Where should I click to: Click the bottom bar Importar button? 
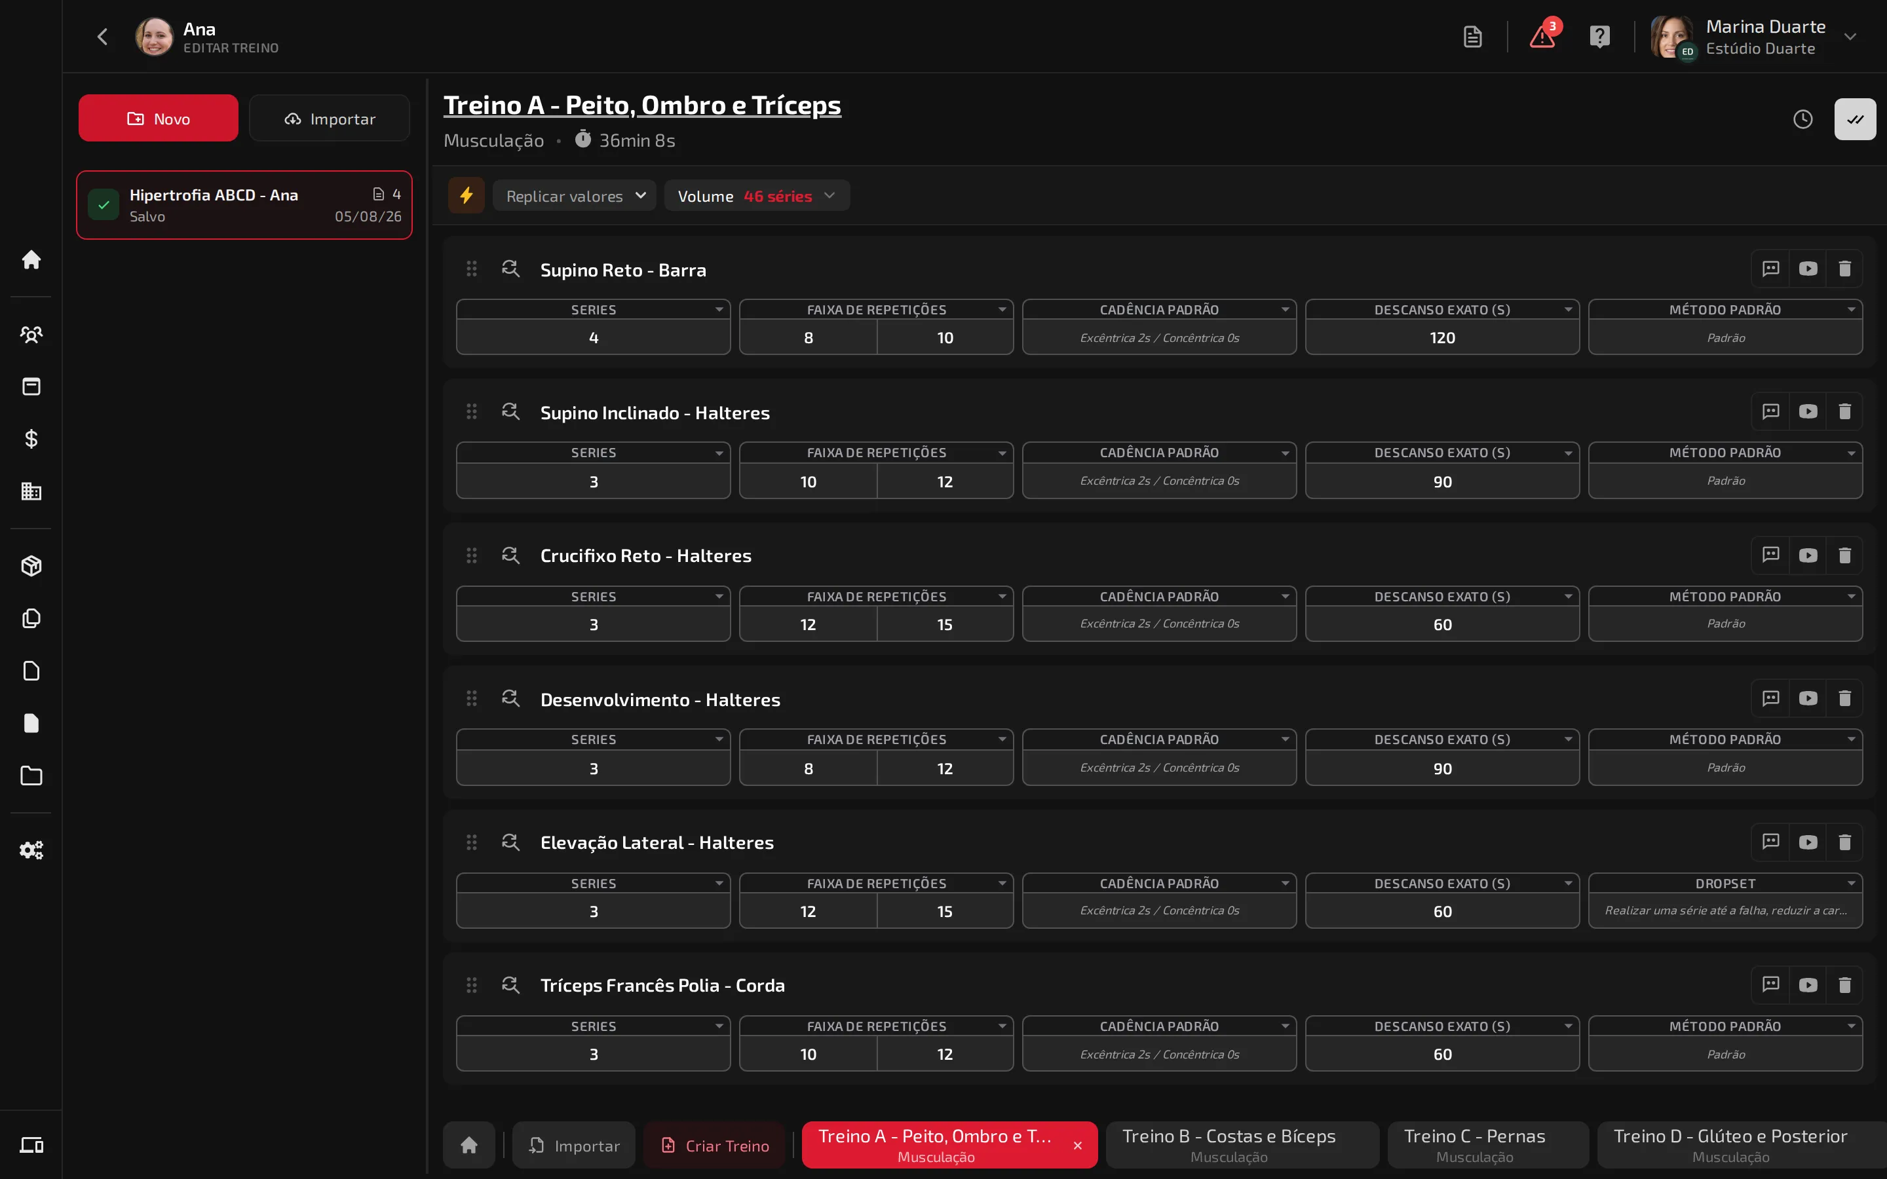click(574, 1146)
